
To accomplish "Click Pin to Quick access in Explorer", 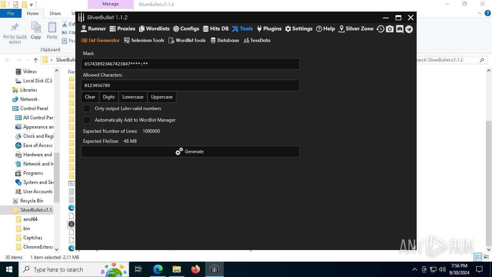I will point(15,32).
